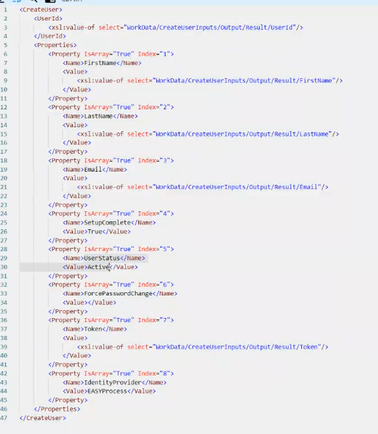This screenshot has width=378, height=434.
Task: Click the highlighted UserStatus name text
Action: pos(102,258)
